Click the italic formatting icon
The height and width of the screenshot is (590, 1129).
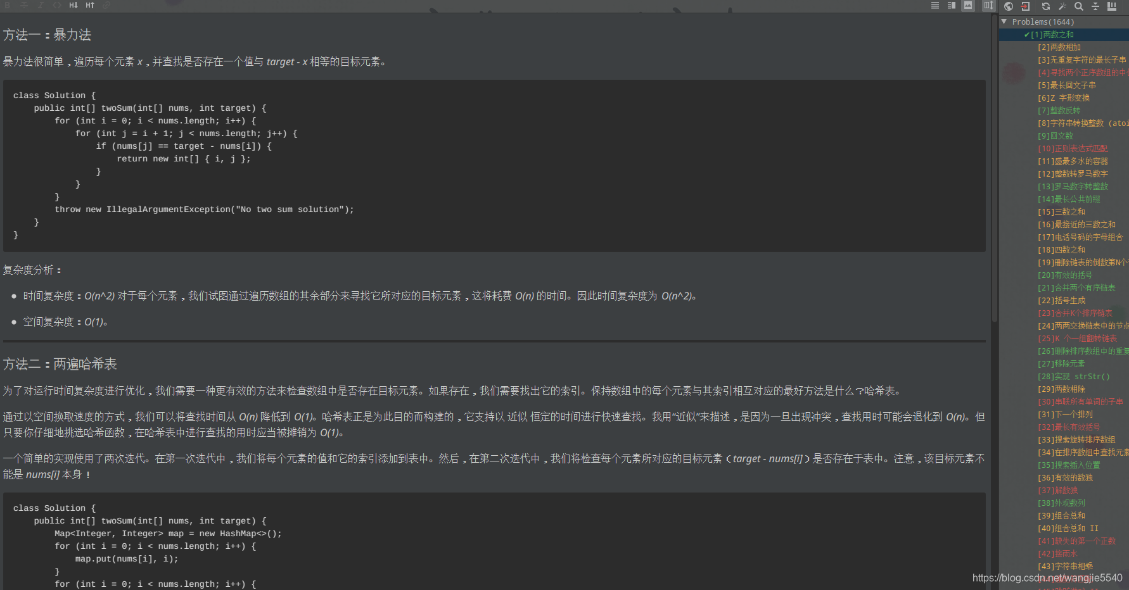41,5
